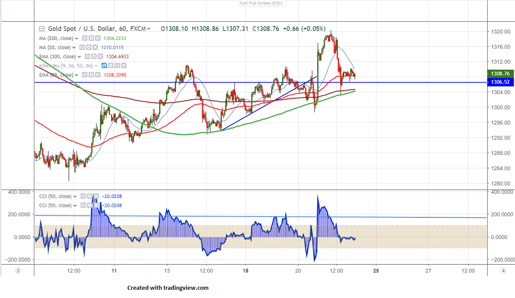The width and height of the screenshot is (515, 298).
Task: Remove the lower CCI (50, close) indicator
Action: [x=96, y=205]
